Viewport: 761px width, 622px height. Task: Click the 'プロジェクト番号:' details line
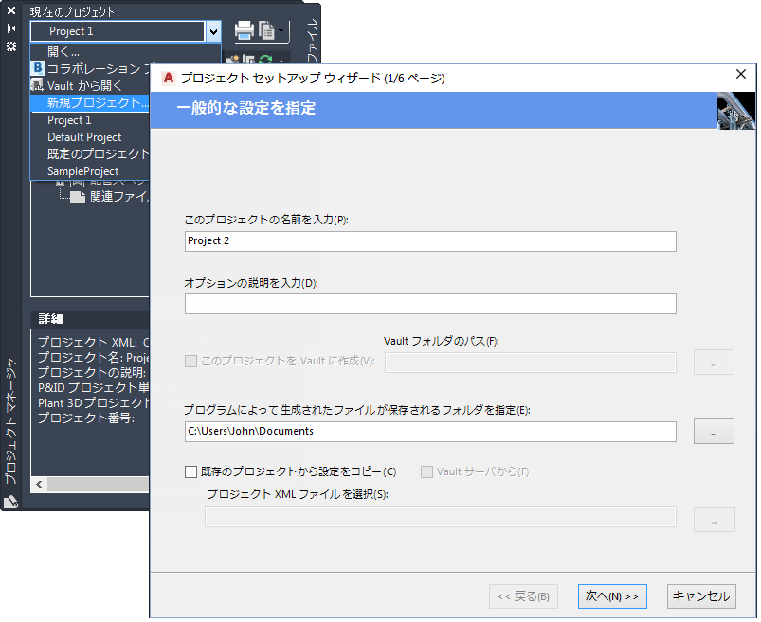86,418
